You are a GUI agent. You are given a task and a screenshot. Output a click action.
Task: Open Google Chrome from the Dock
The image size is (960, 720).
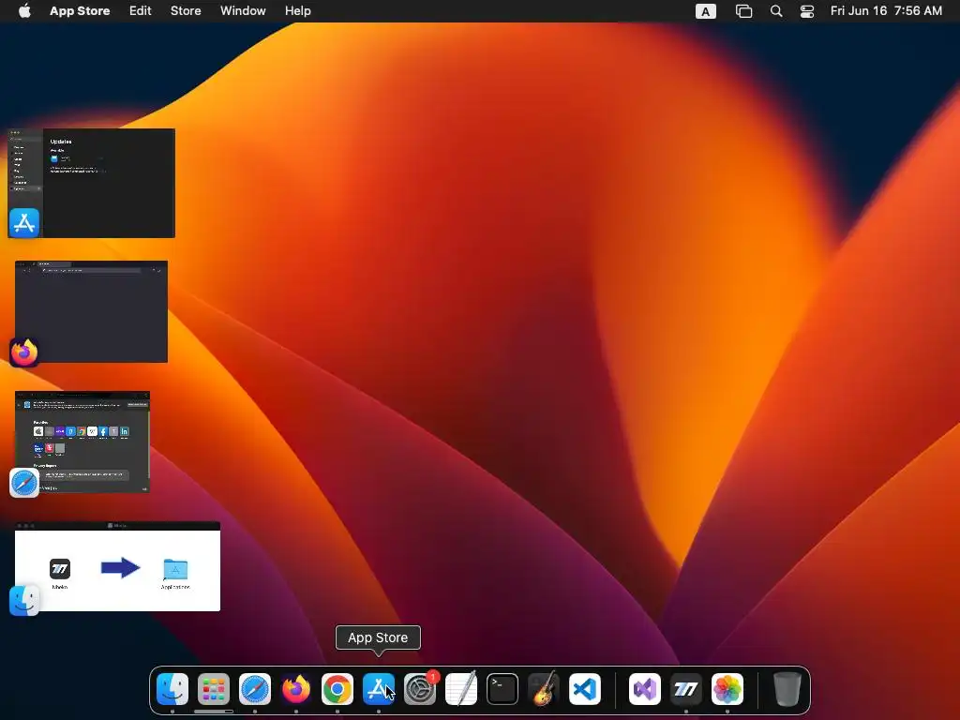pyautogui.click(x=337, y=689)
